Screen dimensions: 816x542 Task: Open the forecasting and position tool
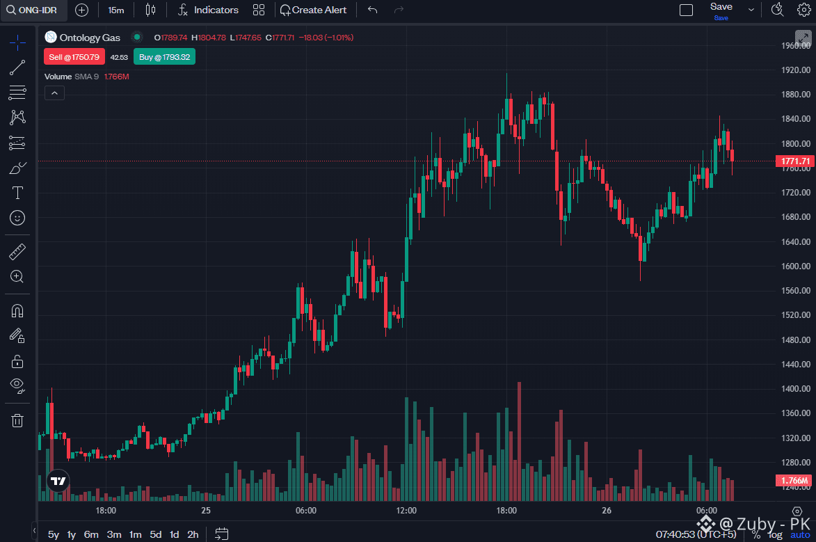(17, 143)
